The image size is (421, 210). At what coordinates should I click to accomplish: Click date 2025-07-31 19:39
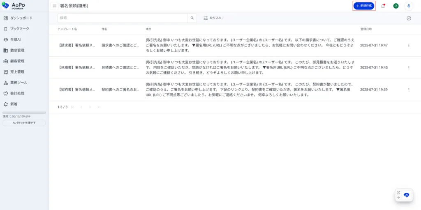(x=374, y=90)
